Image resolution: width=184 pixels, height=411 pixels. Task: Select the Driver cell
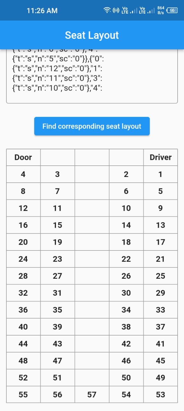[x=161, y=157]
